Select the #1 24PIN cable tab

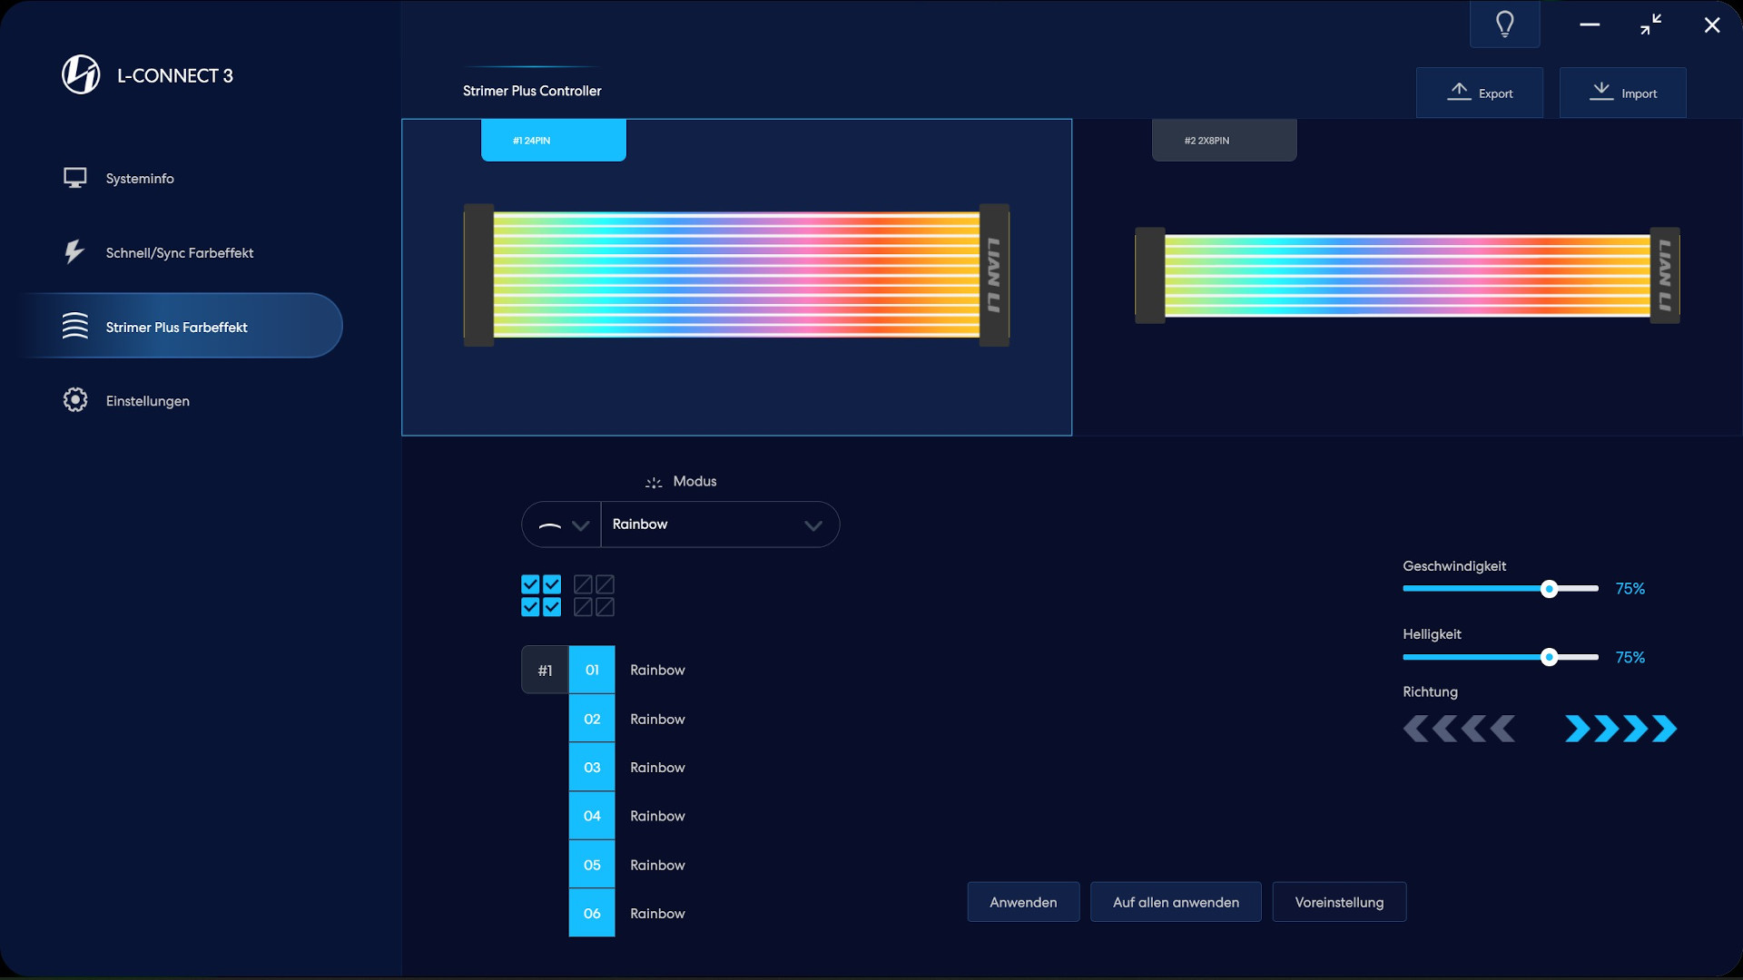tap(554, 140)
